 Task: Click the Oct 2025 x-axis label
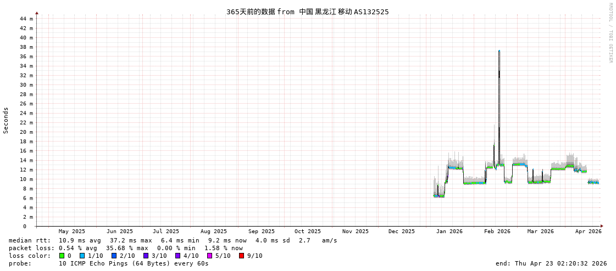tap(307, 232)
